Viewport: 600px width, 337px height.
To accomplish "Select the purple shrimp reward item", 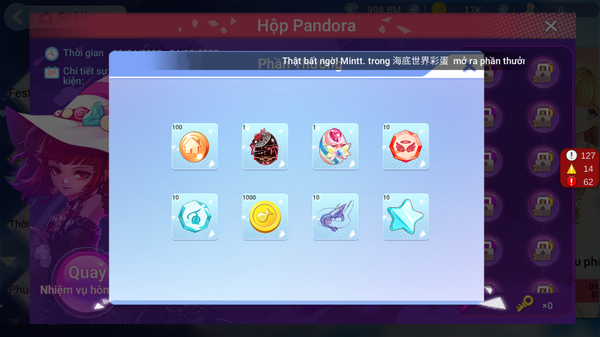I will point(335,216).
